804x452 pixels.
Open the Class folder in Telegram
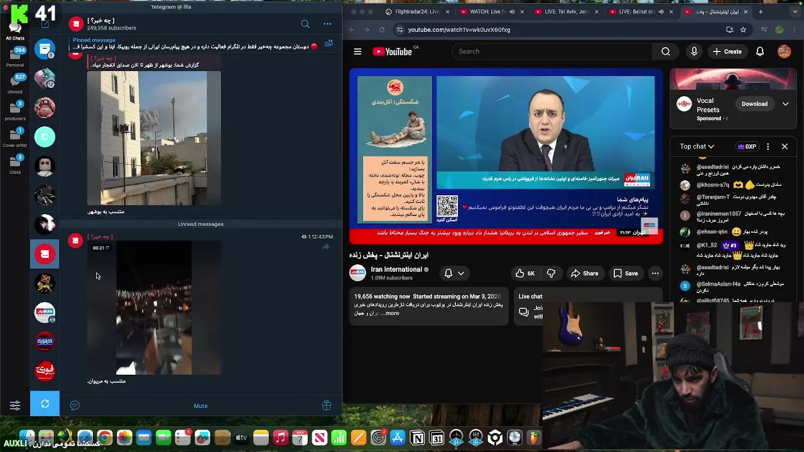pyautogui.click(x=15, y=163)
